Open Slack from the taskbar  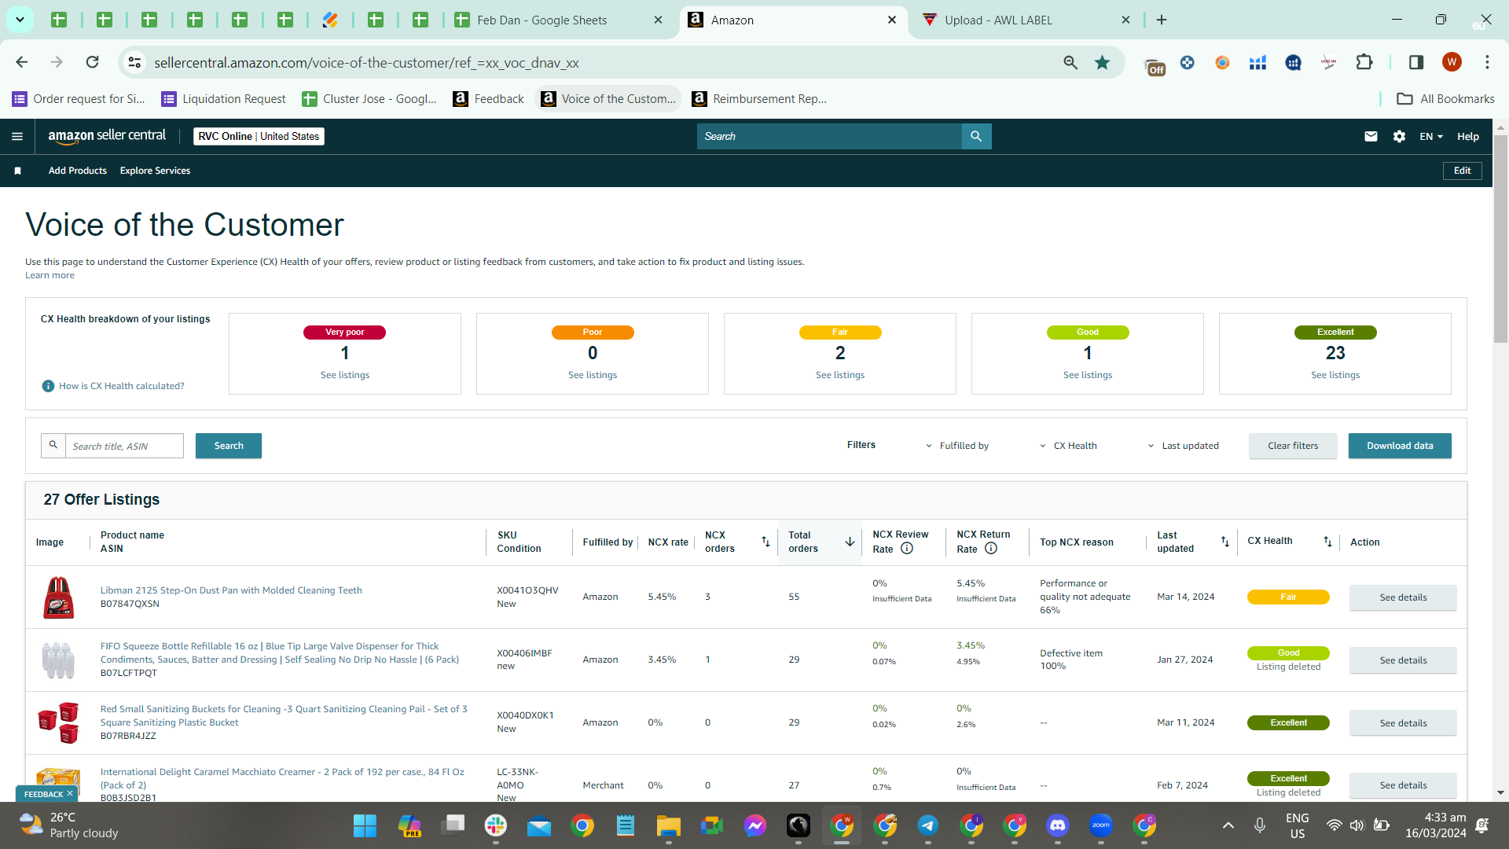coord(495,825)
